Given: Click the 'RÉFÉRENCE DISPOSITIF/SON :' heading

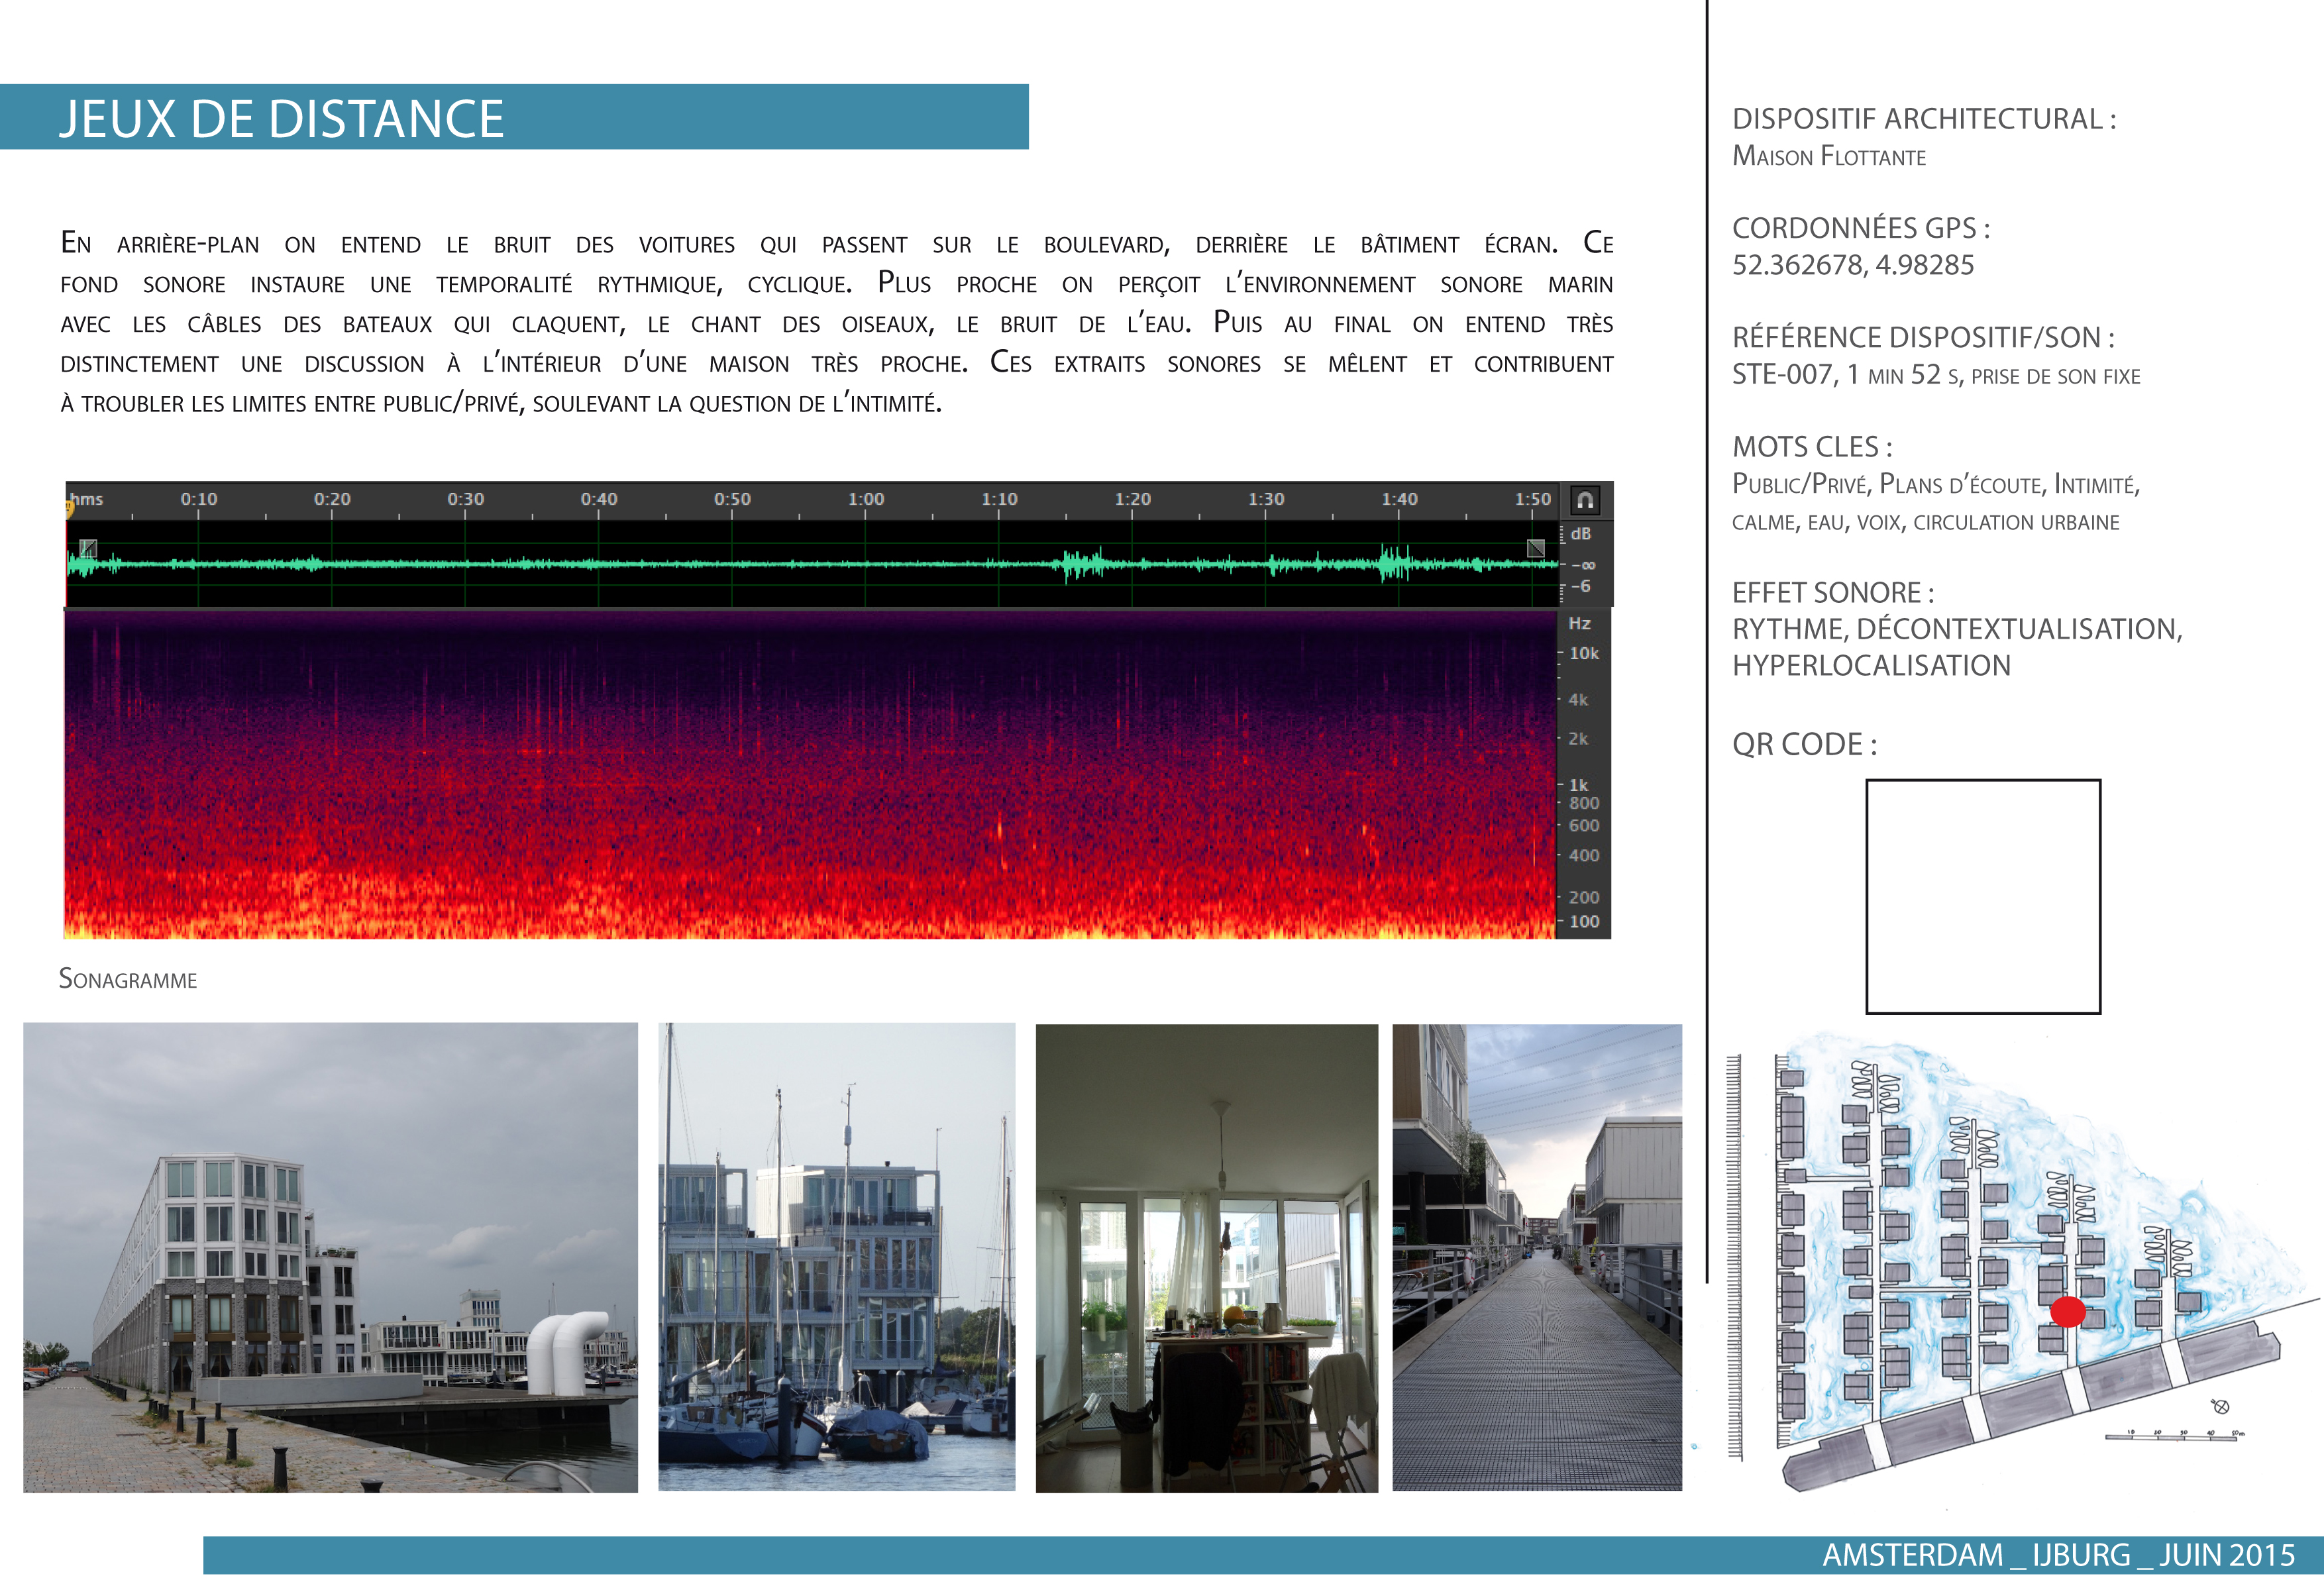Looking at the screenshot, I should click(x=1923, y=337).
